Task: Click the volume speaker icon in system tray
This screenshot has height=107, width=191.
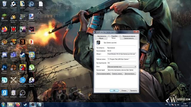Action: click(178, 105)
